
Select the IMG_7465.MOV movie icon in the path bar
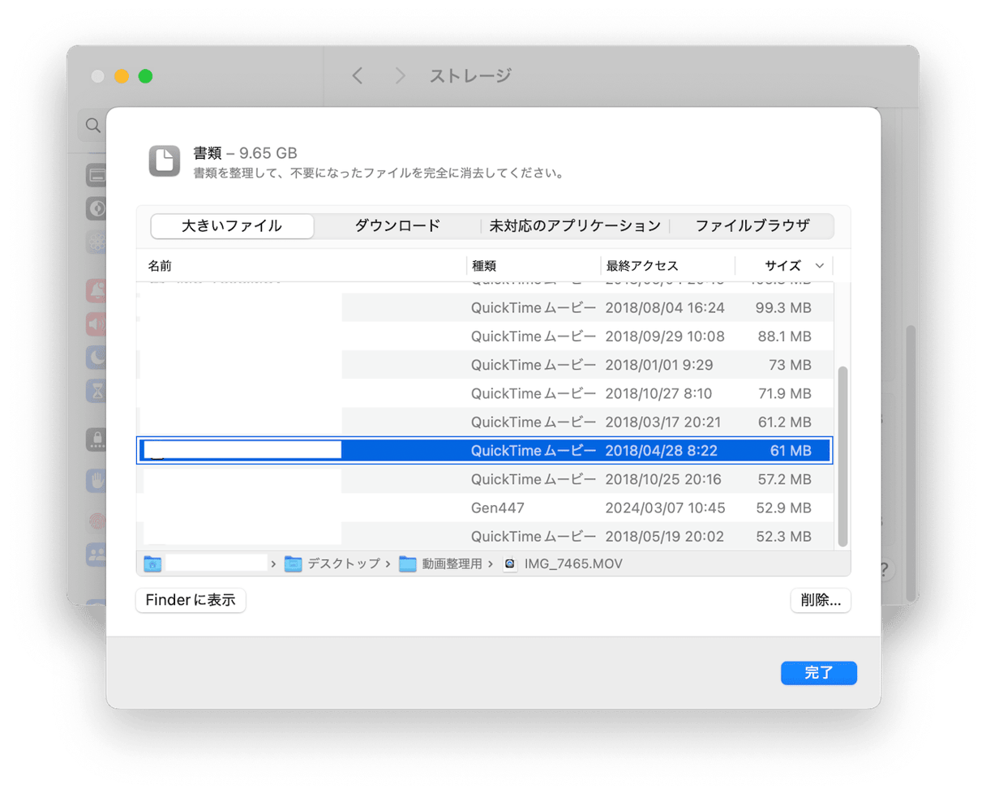(511, 563)
